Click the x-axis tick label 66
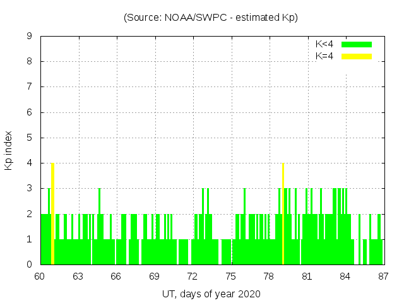This screenshot has height=303, width=404. coord(116,276)
